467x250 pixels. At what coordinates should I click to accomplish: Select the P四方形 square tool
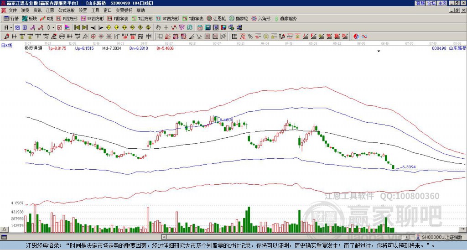67,18
